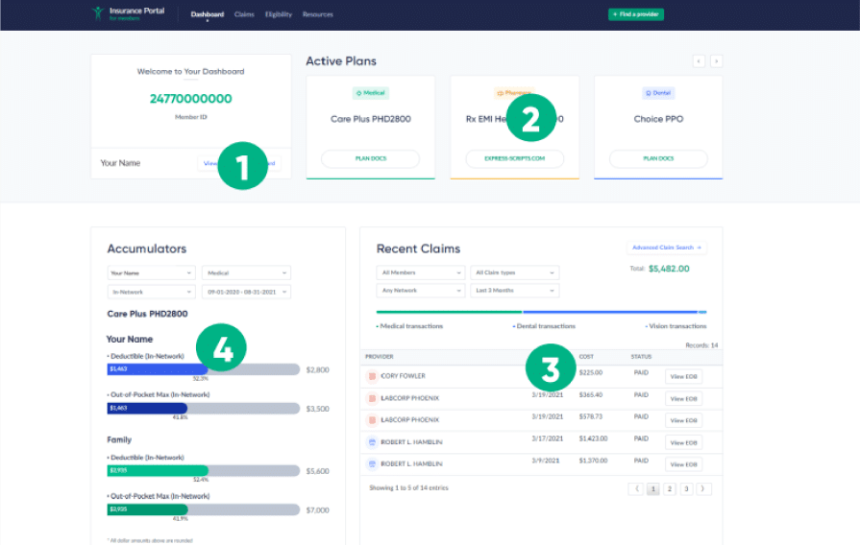Click the previous page arrow in claims pagination

(636, 488)
